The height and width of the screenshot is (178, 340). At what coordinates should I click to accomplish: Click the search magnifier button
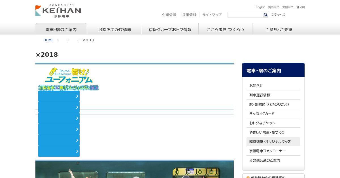pos(265,15)
